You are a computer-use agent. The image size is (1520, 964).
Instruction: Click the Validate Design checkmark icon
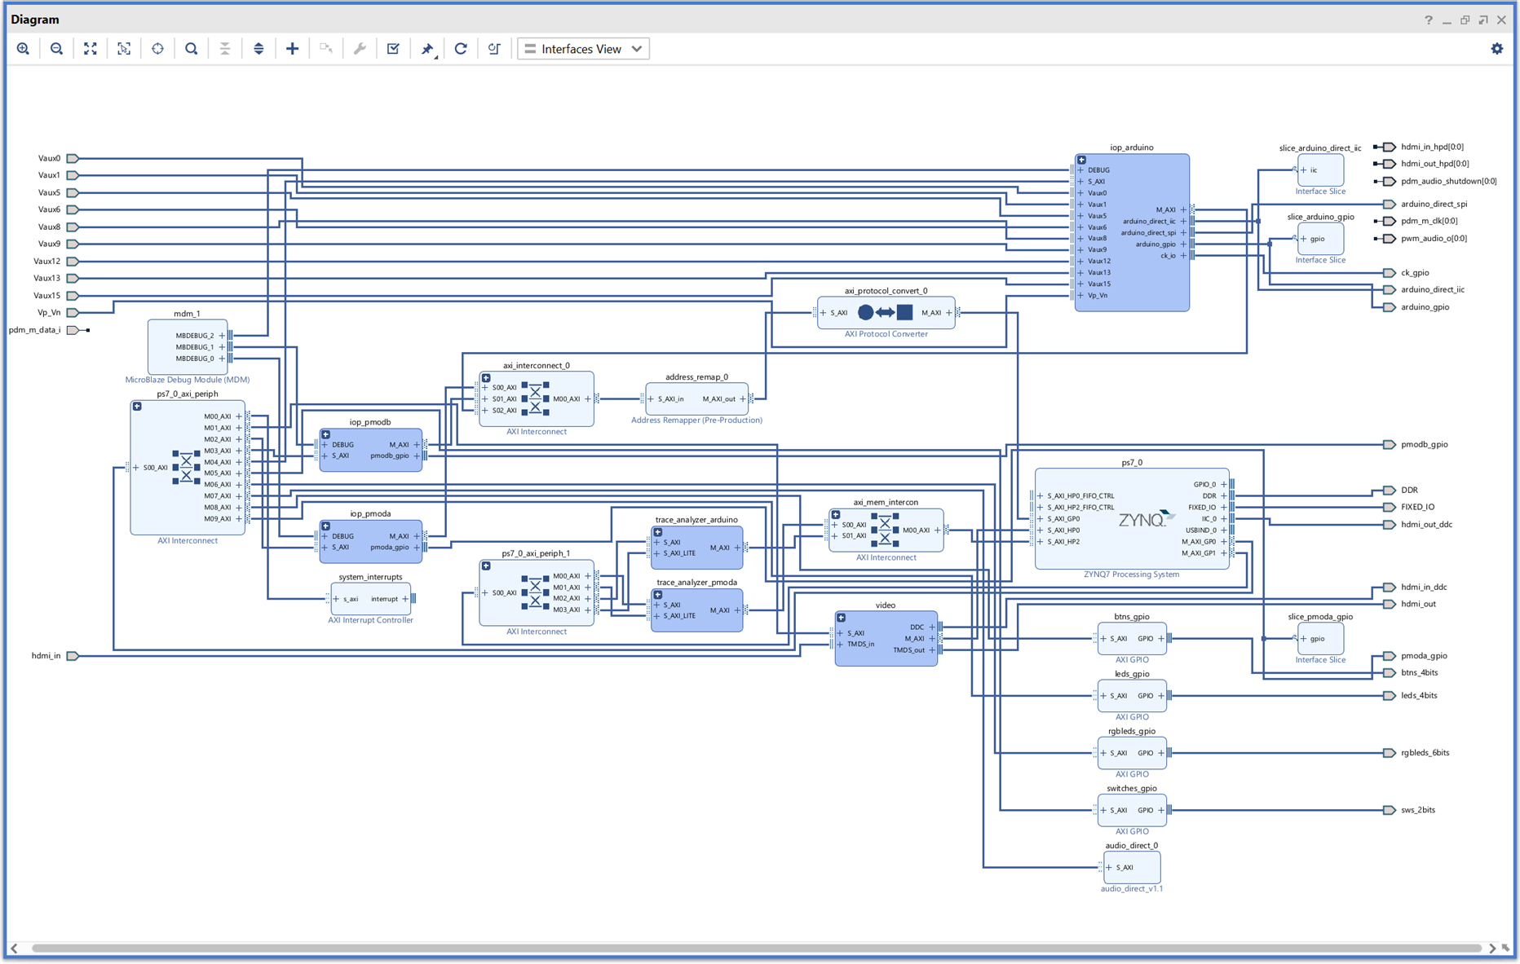click(x=393, y=49)
